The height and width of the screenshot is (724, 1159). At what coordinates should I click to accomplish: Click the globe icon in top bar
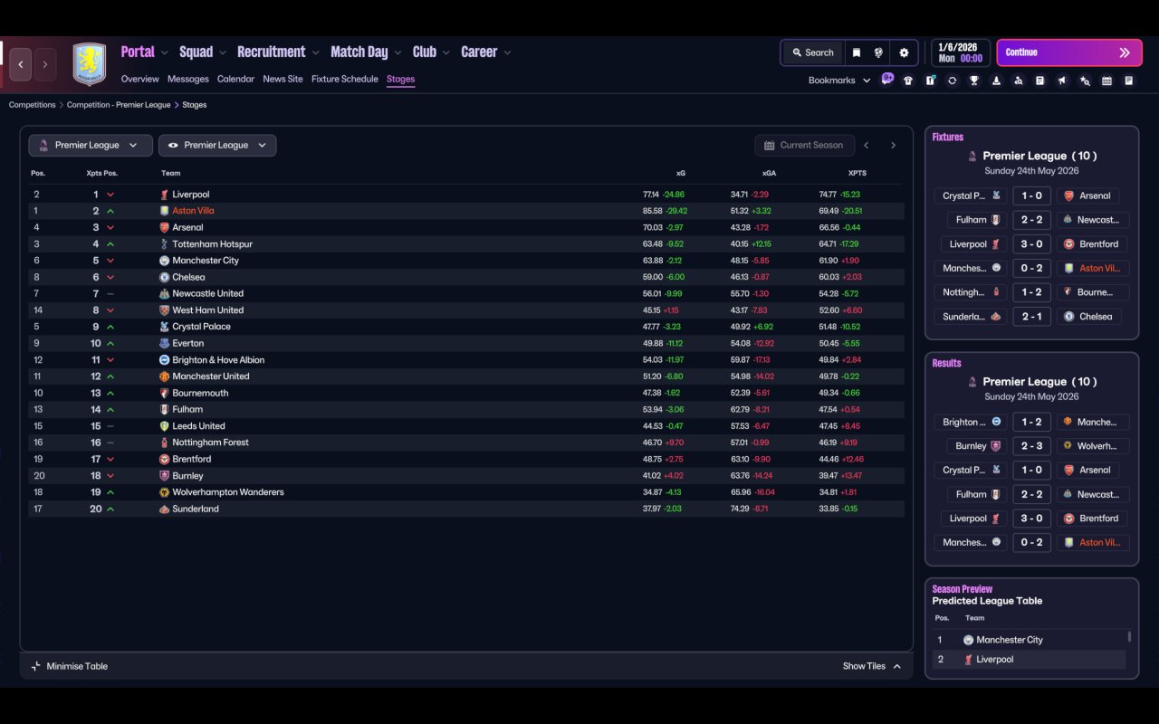[x=878, y=52]
